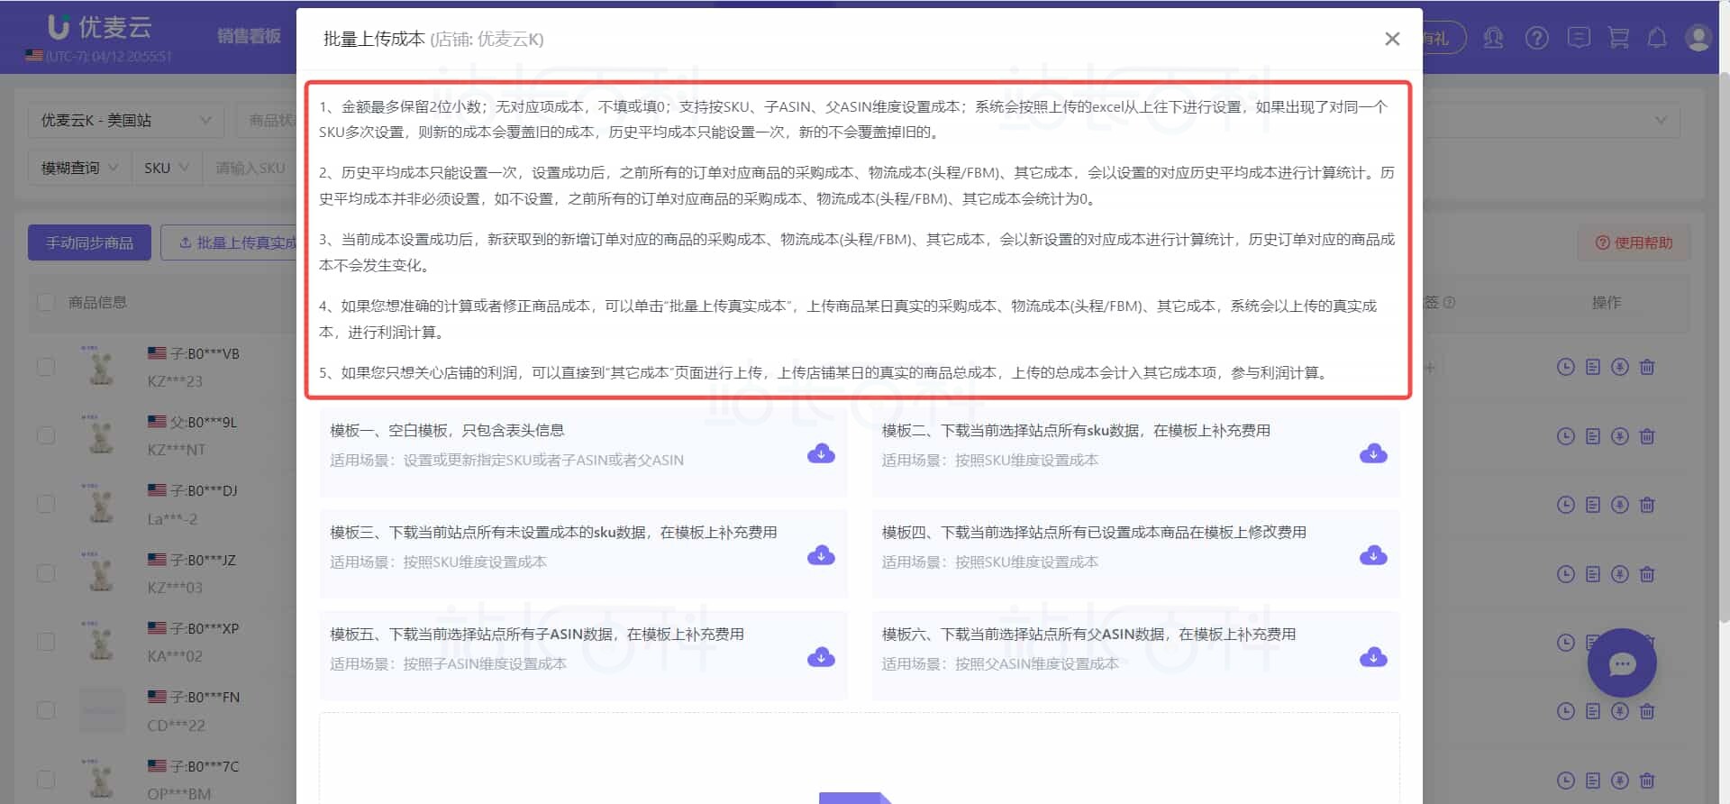
Task: Delete trash icon for B0***9L row
Action: (1647, 436)
